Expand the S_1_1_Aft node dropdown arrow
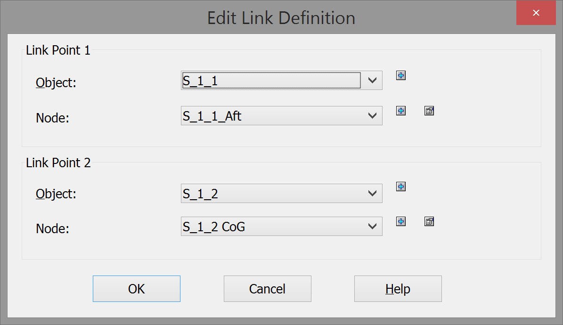This screenshot has width=563, height=325. pyautogui.click(x=372, y=115)
